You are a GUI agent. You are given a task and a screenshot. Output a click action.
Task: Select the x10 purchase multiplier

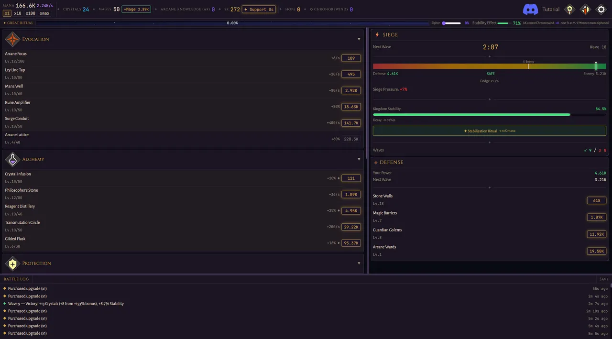(18, 13)
